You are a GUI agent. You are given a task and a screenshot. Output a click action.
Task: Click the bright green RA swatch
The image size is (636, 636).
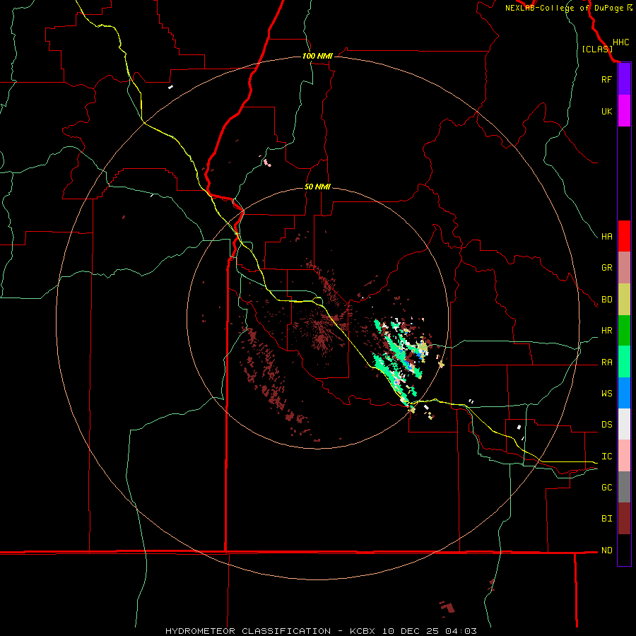click(624, 362)
